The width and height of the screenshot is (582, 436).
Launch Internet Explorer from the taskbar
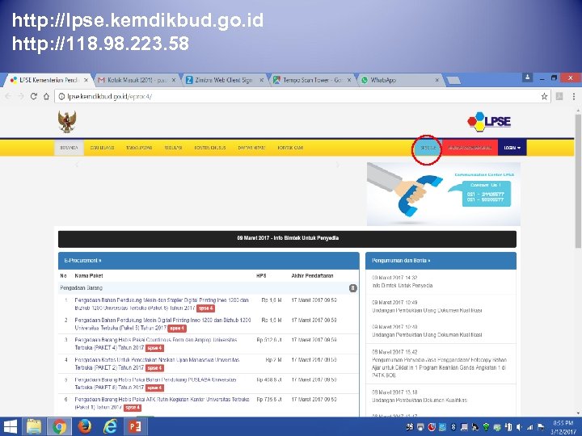[x=110, y=427]
